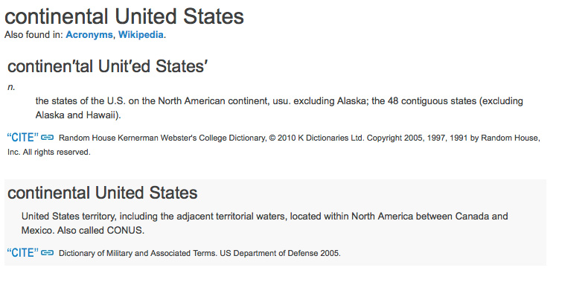Click "CITE" beside the Military Terms source

pos(22,253)
